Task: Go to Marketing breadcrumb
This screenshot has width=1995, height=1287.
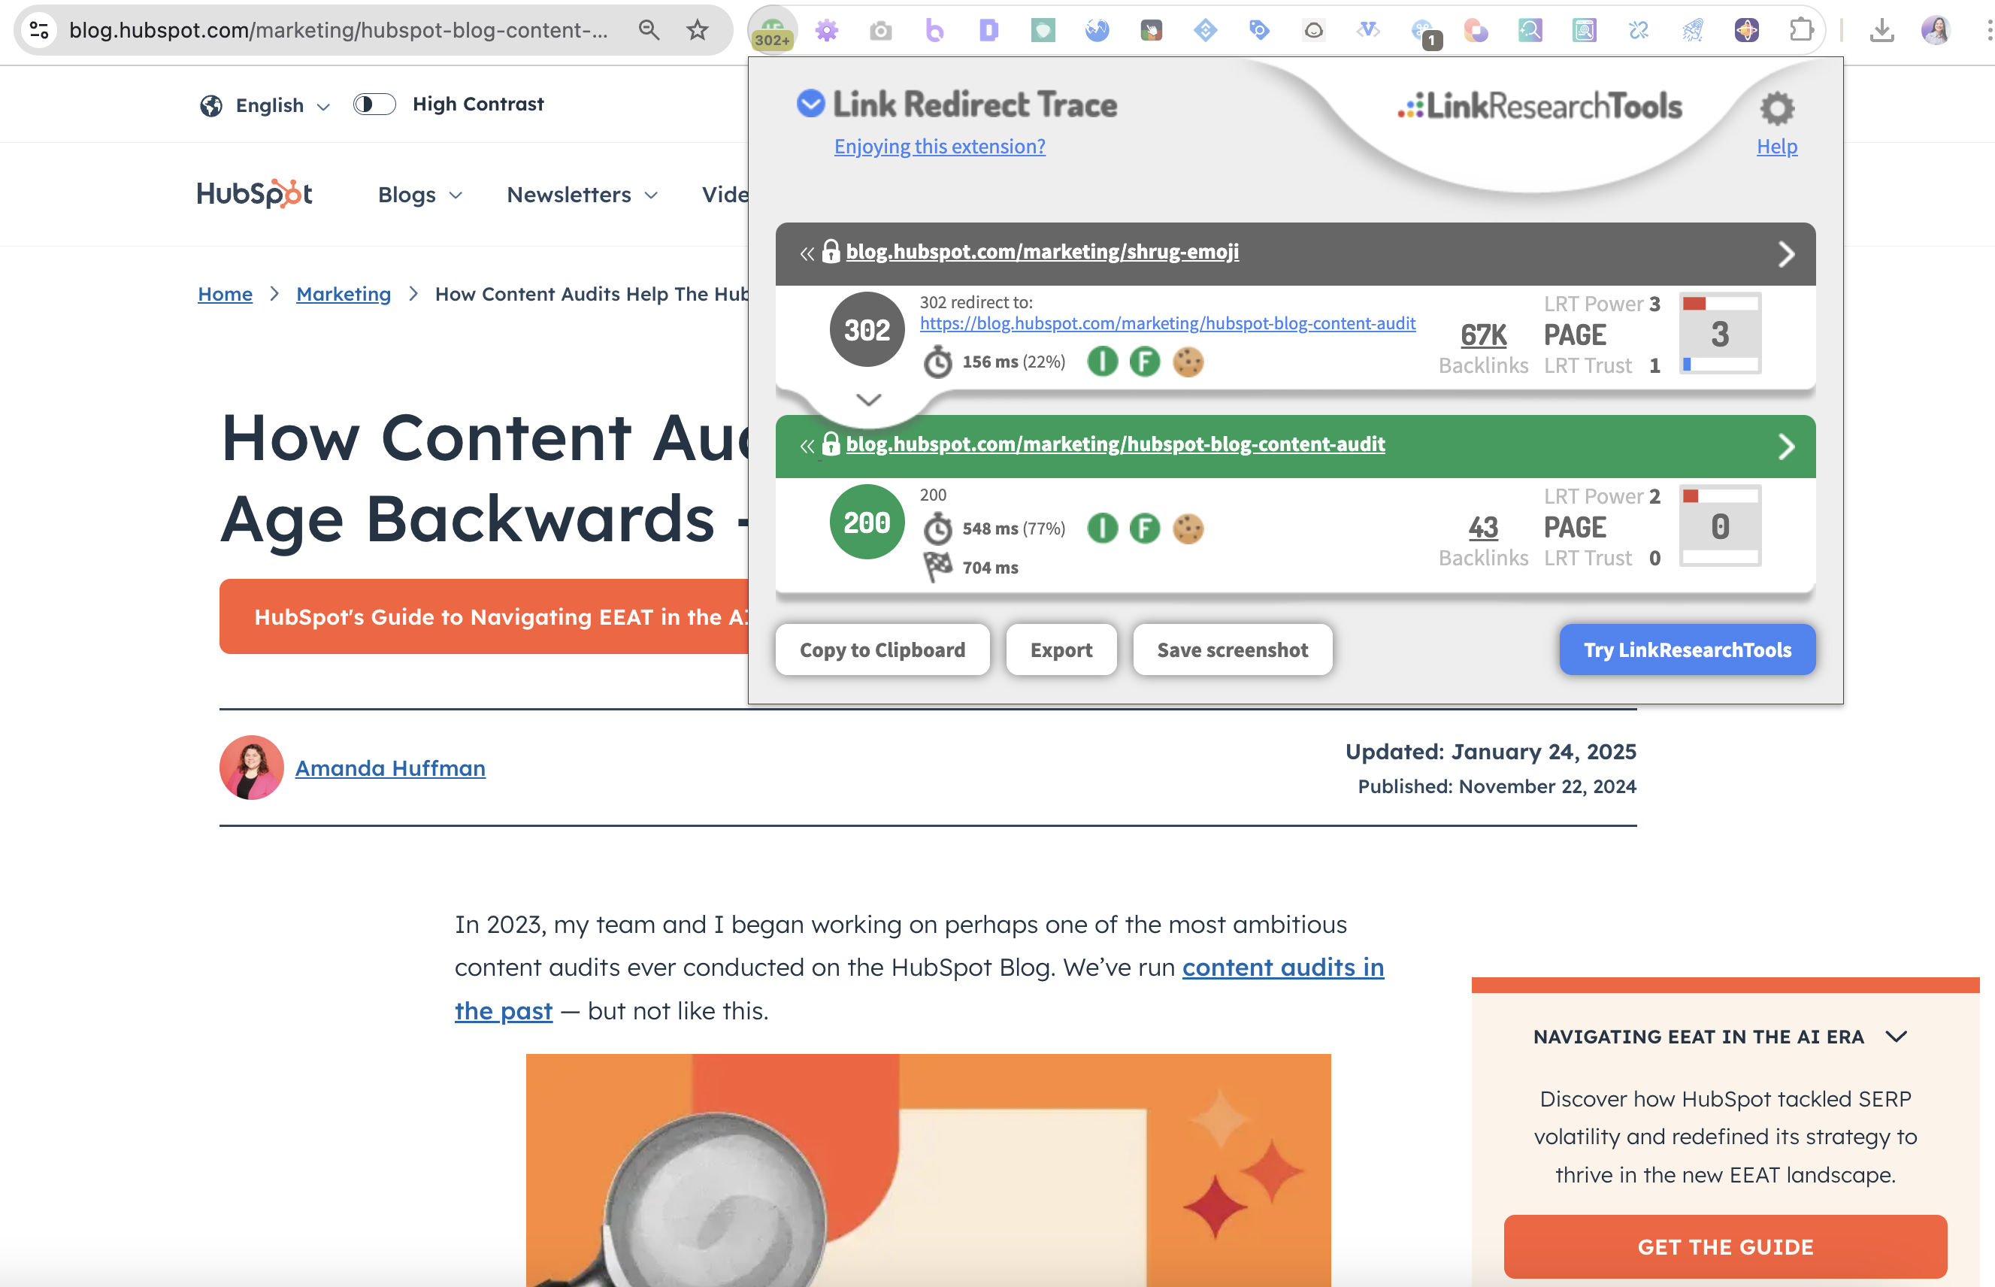Action: 344,294
